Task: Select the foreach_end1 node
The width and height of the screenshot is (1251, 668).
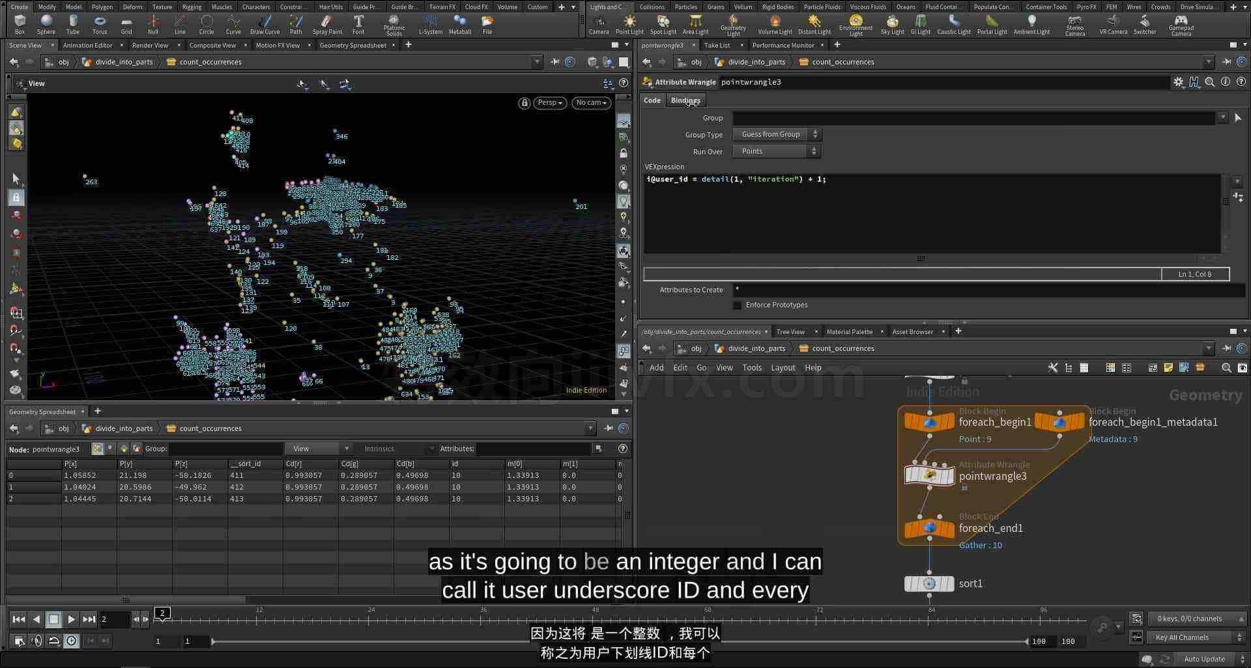Action: (930, 527)
